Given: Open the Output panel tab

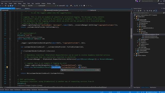Looking at the screenshot, I should click(11, 90).
